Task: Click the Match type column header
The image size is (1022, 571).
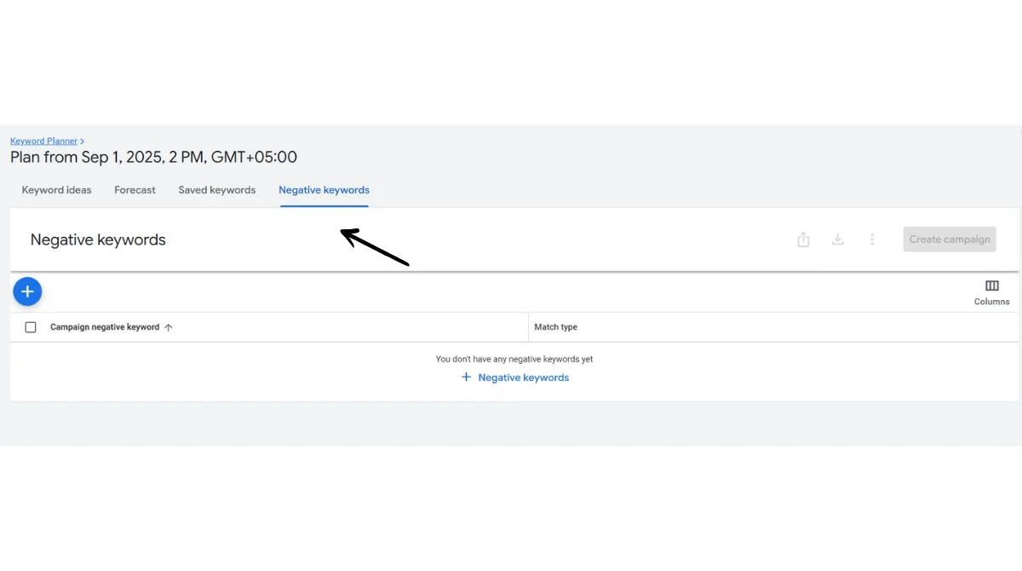Action: click(555, 327)
